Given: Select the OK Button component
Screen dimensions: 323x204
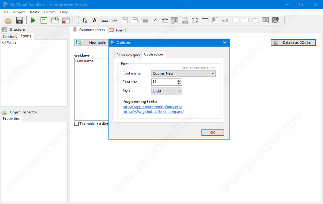Looking at the screenshot, I should coord(105,20).
